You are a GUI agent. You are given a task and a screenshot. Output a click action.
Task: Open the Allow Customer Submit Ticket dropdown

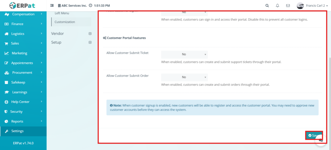pos(184,54)
